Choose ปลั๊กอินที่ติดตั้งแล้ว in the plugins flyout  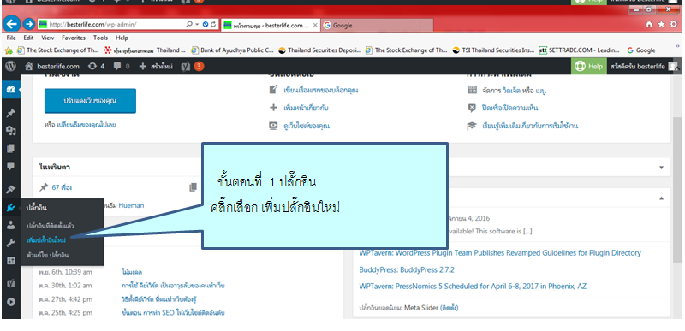tap(51, 226)
